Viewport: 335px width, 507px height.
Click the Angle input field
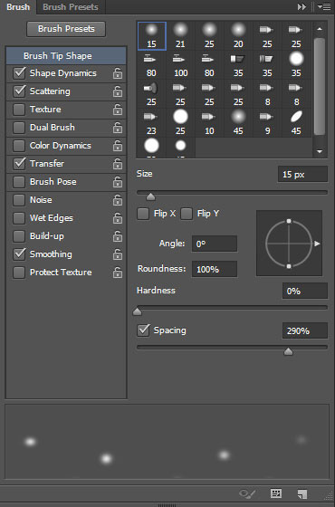215,244
